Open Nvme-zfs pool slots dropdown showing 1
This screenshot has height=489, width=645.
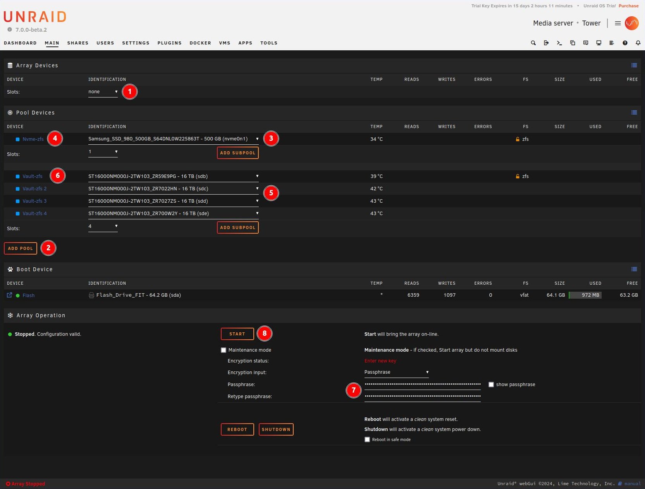point(103,152)
